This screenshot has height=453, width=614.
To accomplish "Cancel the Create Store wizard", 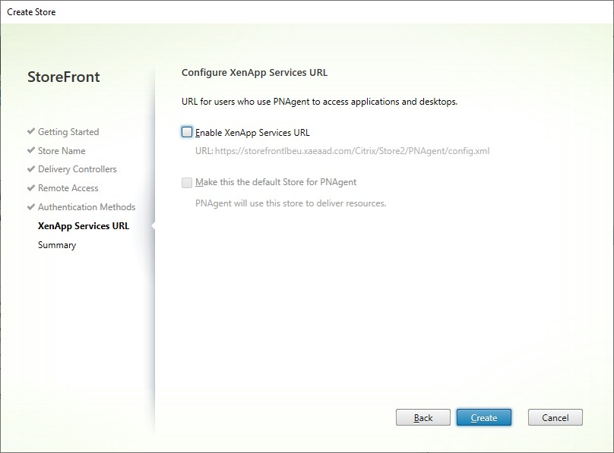I will (x=555, y=417).
